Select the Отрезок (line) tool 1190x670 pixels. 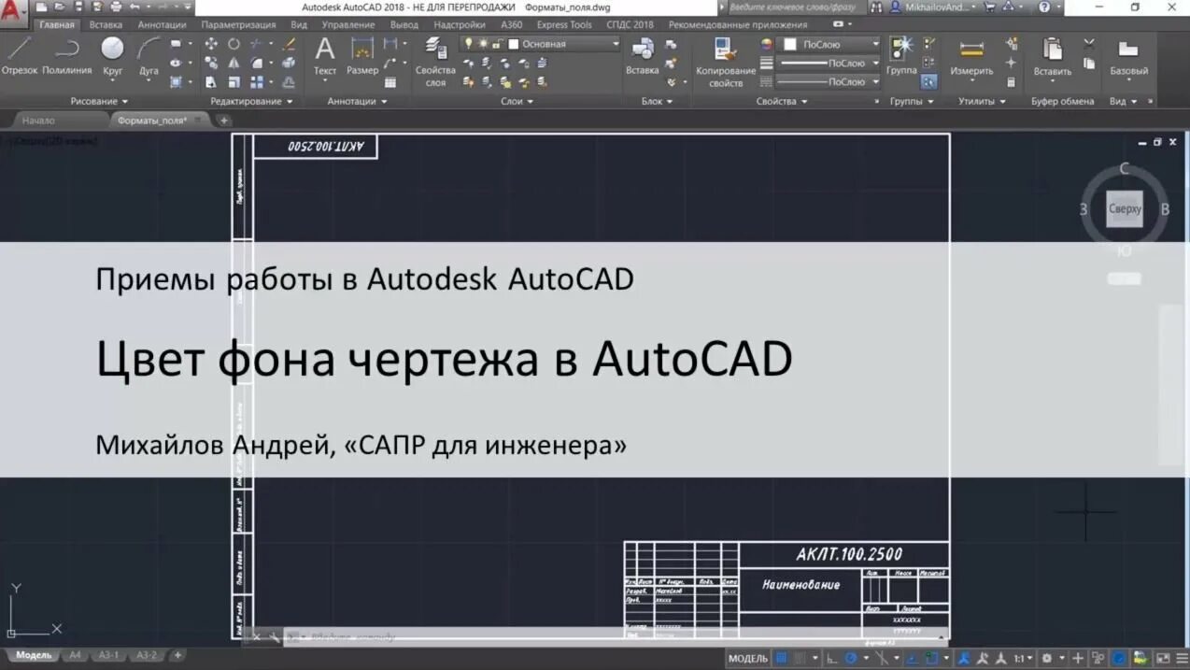tap(19, 56)
